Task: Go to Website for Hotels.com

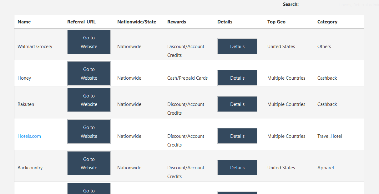Action: click(x=89, y=132)
